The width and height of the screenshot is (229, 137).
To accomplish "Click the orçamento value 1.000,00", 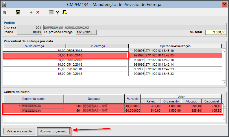I will (171, 106).
